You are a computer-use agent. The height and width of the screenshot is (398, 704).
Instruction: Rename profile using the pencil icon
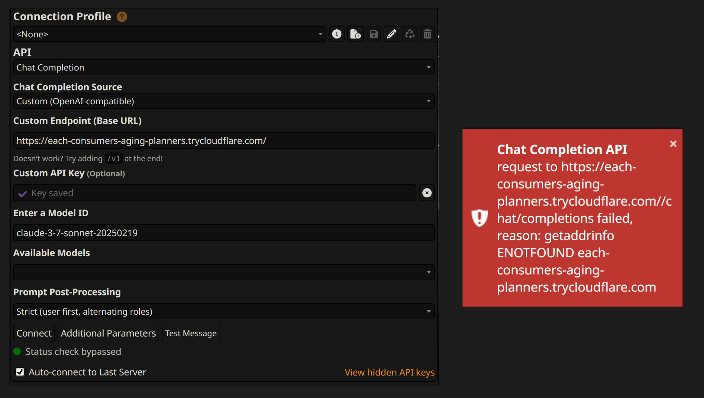click(391, 34)
